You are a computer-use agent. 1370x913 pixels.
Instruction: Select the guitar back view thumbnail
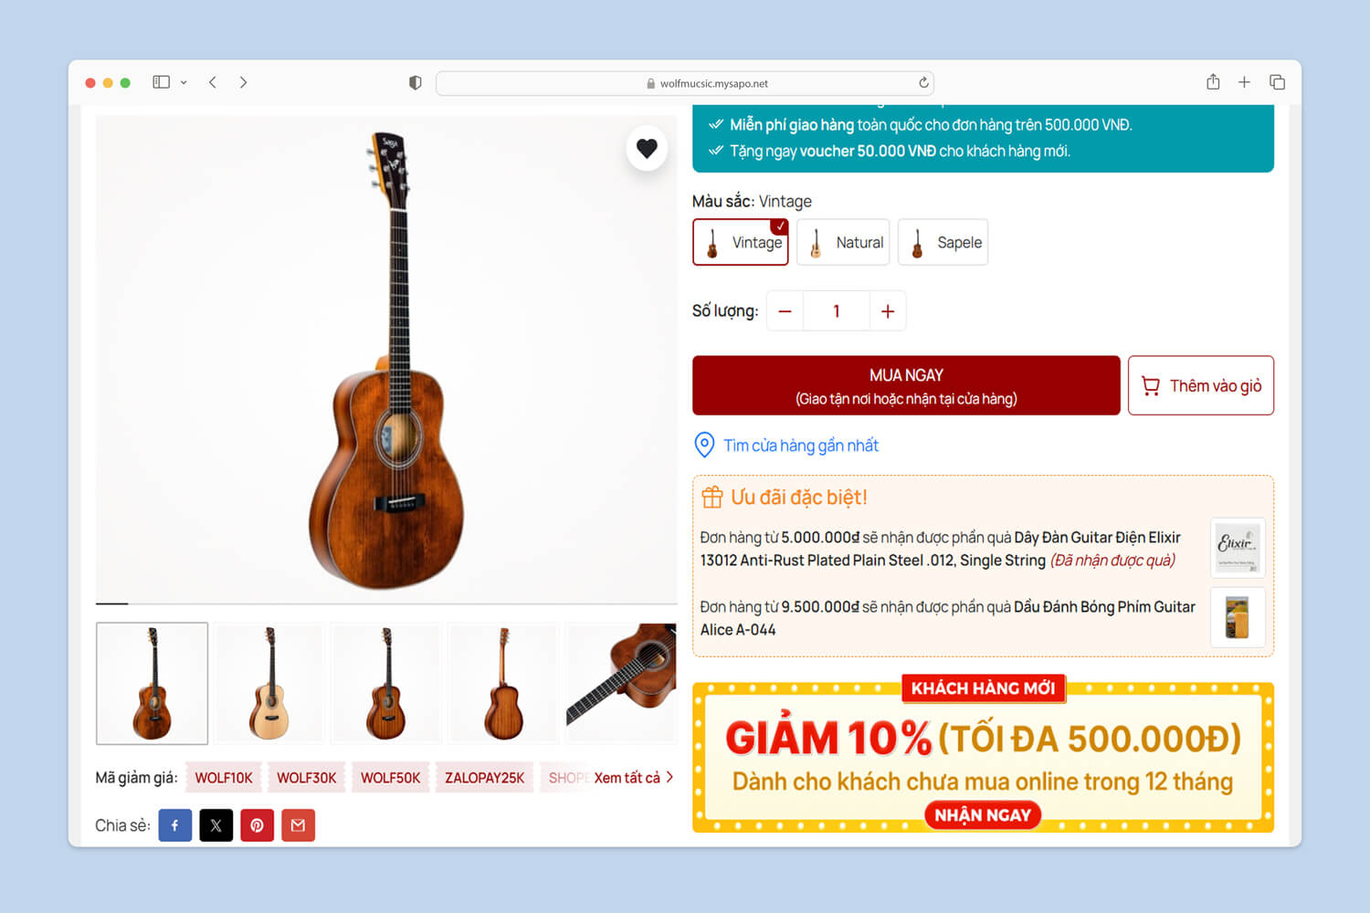(503, 683)
